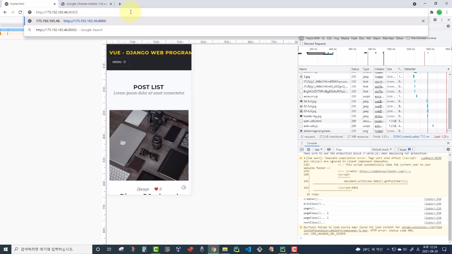This screenshot has width=452, height=254.
Task: Focus the address bar URL field
Action: click(226, 12)
